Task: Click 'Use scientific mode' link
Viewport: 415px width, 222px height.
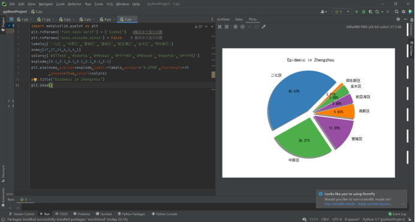Action: click(340, 204)
